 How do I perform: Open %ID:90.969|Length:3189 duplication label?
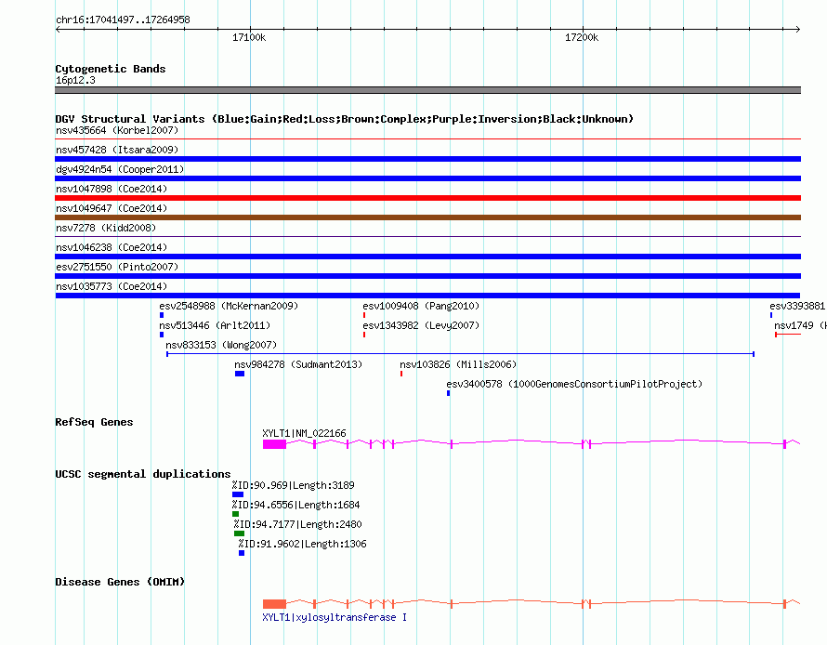[x=294, y=485]
